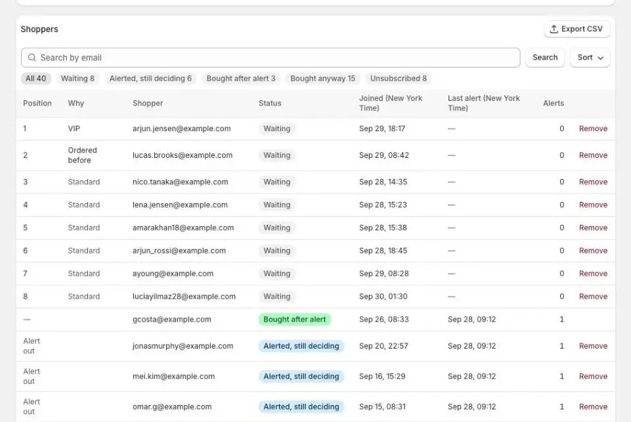Click the Sep 29, 18:17 joined time

click(382, 128)
